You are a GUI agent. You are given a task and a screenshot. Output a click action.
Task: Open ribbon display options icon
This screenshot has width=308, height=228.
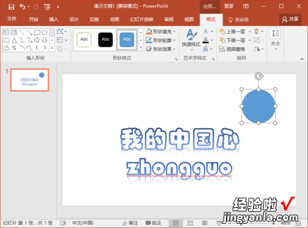click(x=246, y=6)
